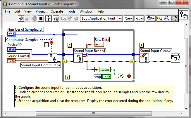
Task: Click the Run arrow button
Action: pyautogui.click(x=21, y=19)
